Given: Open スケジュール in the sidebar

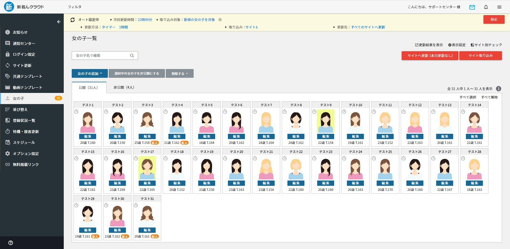Looking at the screenshot, I should pyautogui.click(x=24, y=143).
